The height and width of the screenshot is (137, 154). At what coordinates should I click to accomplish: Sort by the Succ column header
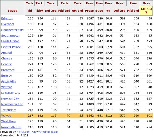[x=99, y=11]
